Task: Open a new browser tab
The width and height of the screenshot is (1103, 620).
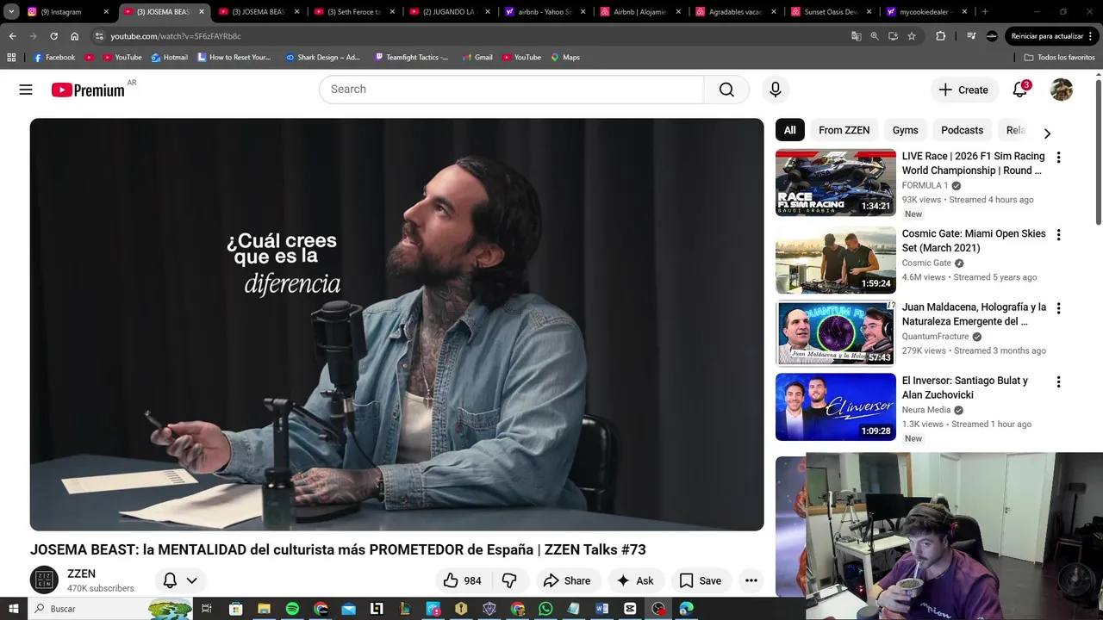Action: (985, 12)
